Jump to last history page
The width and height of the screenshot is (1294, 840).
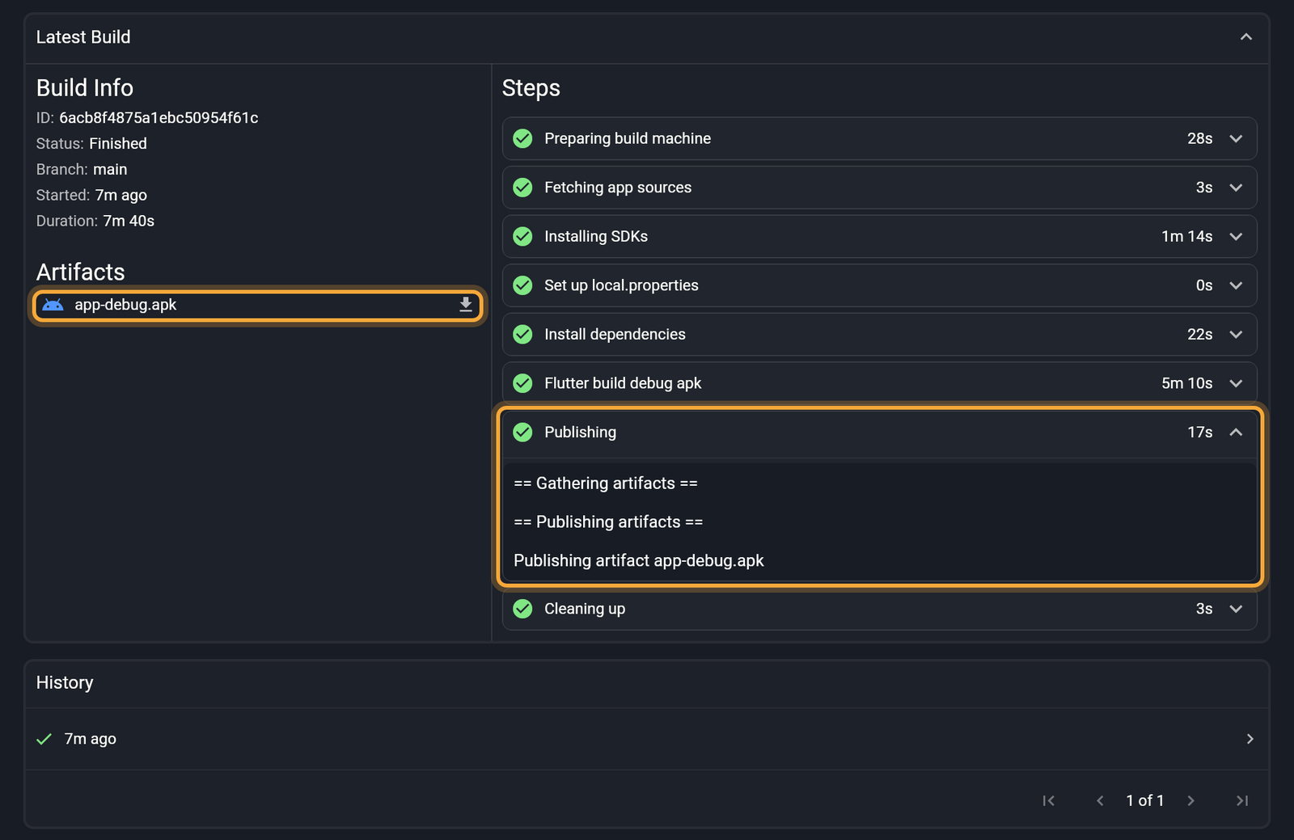point(1242,800)
